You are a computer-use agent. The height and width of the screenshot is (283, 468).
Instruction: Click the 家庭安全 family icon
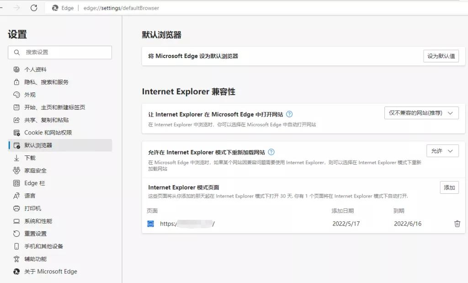pos(16,171)
